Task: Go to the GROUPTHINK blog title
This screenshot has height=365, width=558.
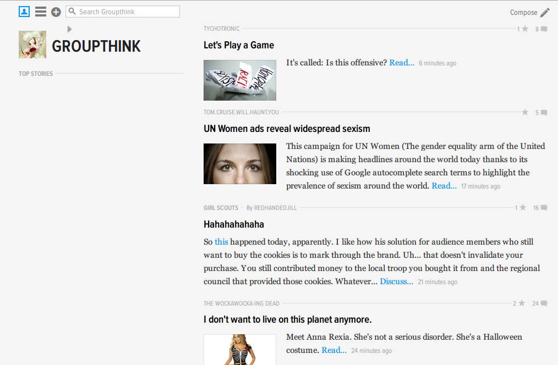Action: tap(96, 46)
